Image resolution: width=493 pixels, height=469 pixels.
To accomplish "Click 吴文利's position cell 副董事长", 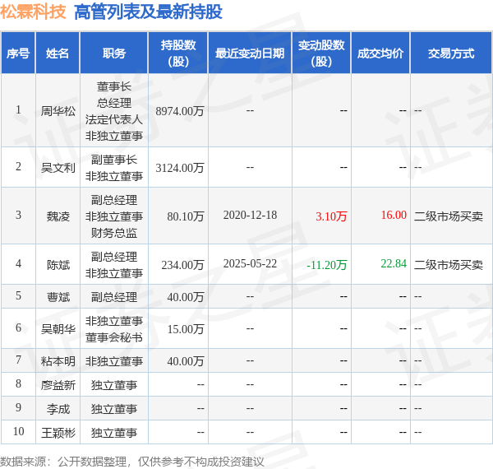I will coord(114,168).
